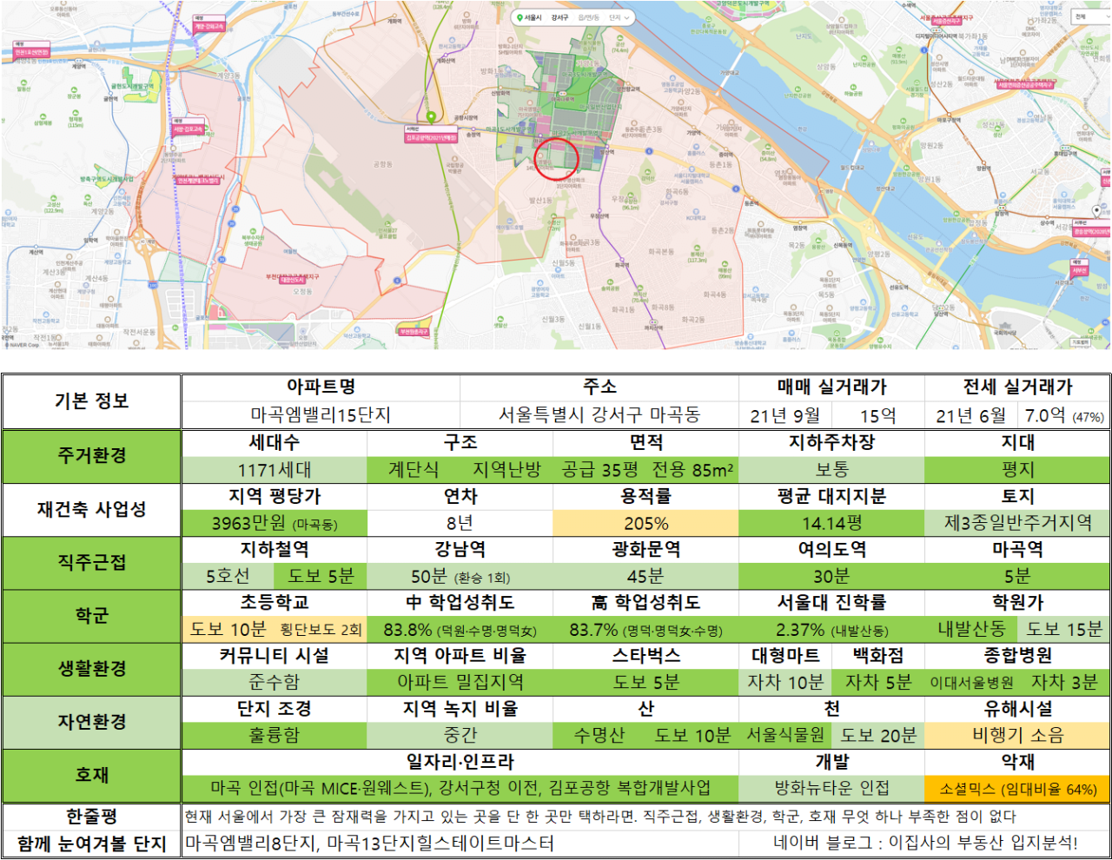
Task: Open the 전체 dropdown on the map
Action: coord(1091,17)
